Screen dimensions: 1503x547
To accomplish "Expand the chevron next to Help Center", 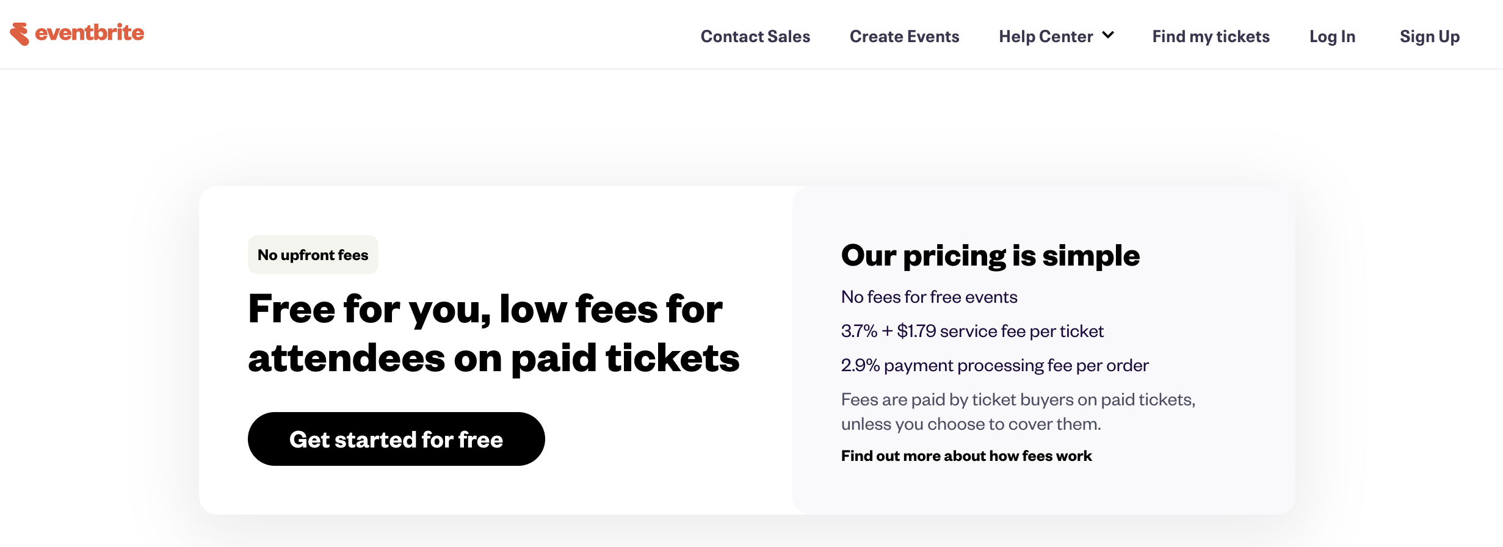I will coord(1108,35).
